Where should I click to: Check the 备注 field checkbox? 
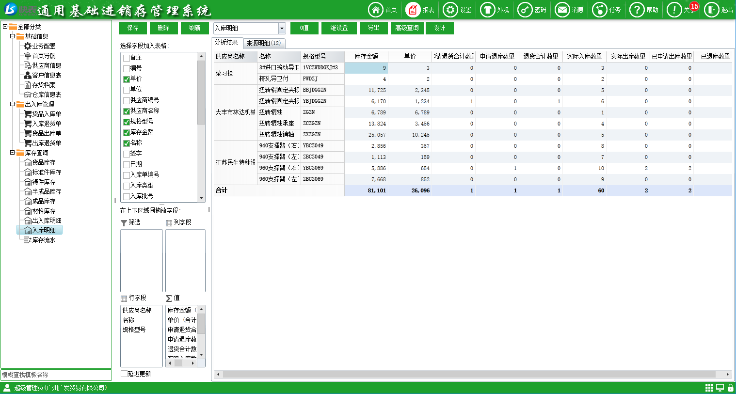[127, 58]
